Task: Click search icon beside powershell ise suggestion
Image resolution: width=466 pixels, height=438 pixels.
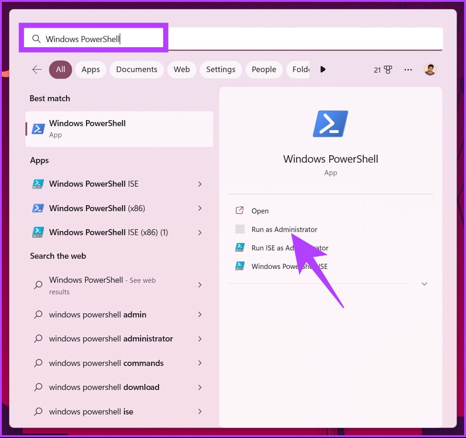Action: (x=38, y=411)
